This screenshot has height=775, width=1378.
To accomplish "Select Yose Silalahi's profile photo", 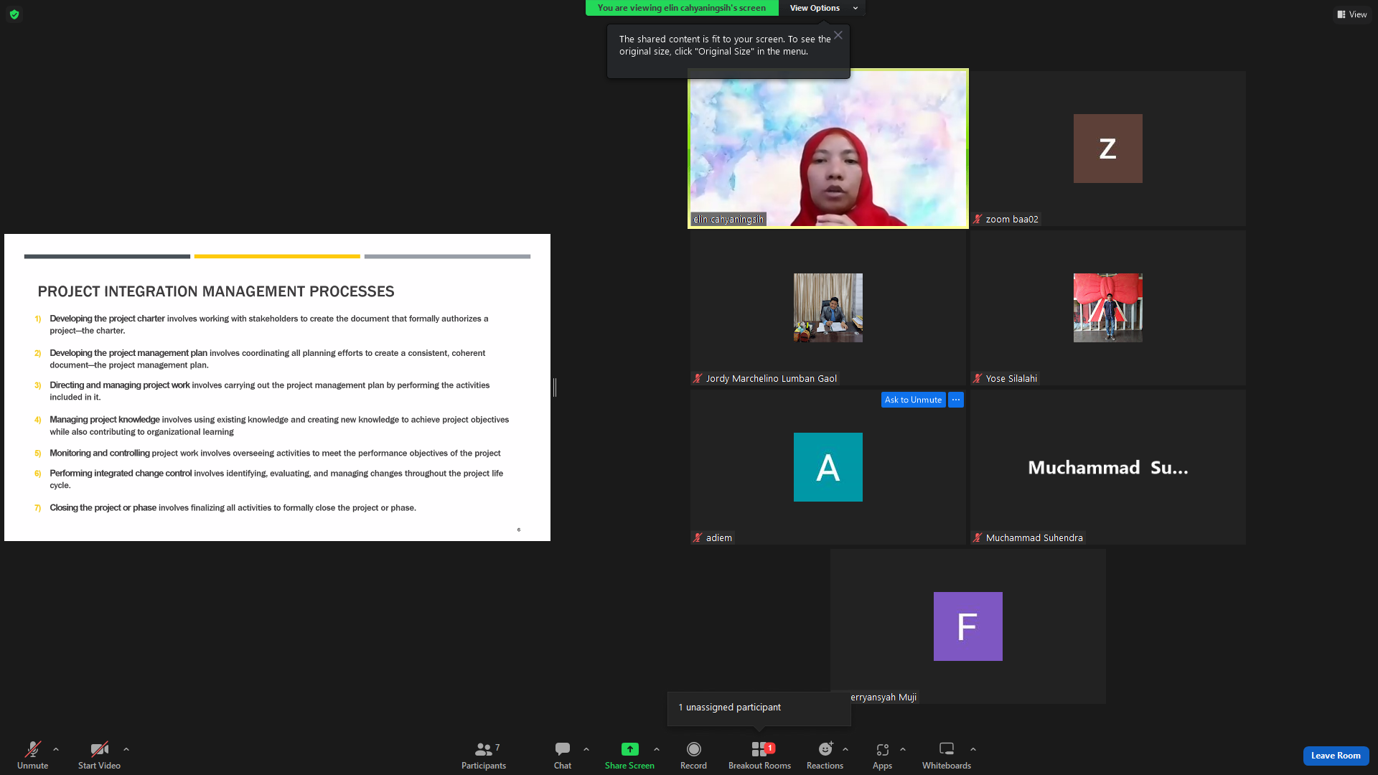I will pyautogui.click(x=1107, y=308).
